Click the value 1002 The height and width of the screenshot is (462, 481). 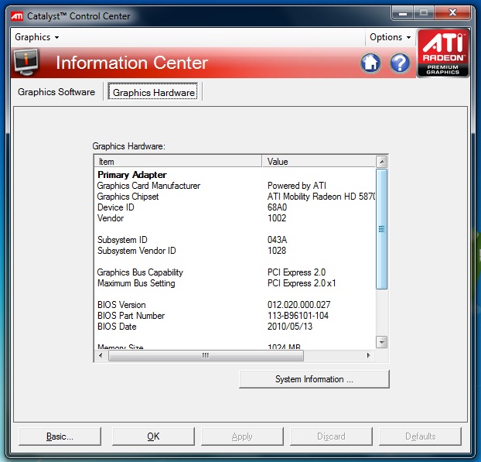click(277, 218)
